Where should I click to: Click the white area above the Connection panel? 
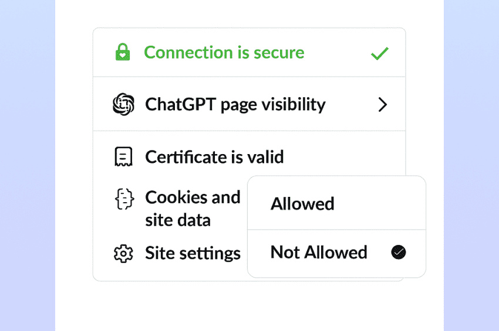click(x=249, y=13)
